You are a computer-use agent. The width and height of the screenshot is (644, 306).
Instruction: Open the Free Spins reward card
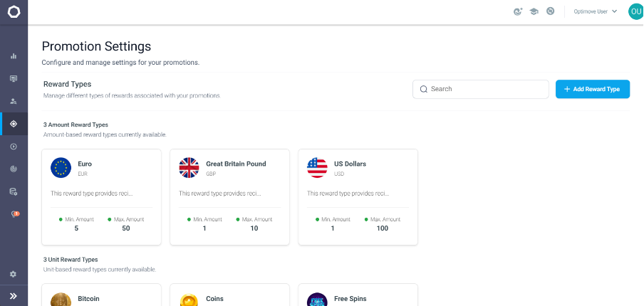point(358,295)
